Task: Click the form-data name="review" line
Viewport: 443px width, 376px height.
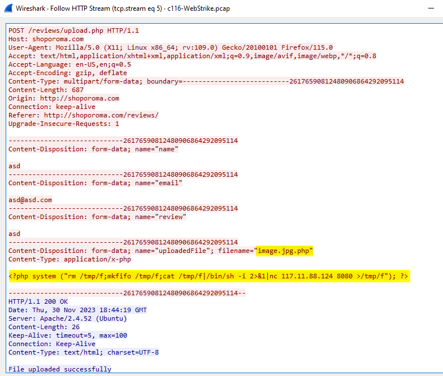Action: point(97,217)
